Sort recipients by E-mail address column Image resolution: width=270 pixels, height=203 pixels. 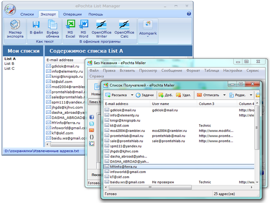(127, 104)
